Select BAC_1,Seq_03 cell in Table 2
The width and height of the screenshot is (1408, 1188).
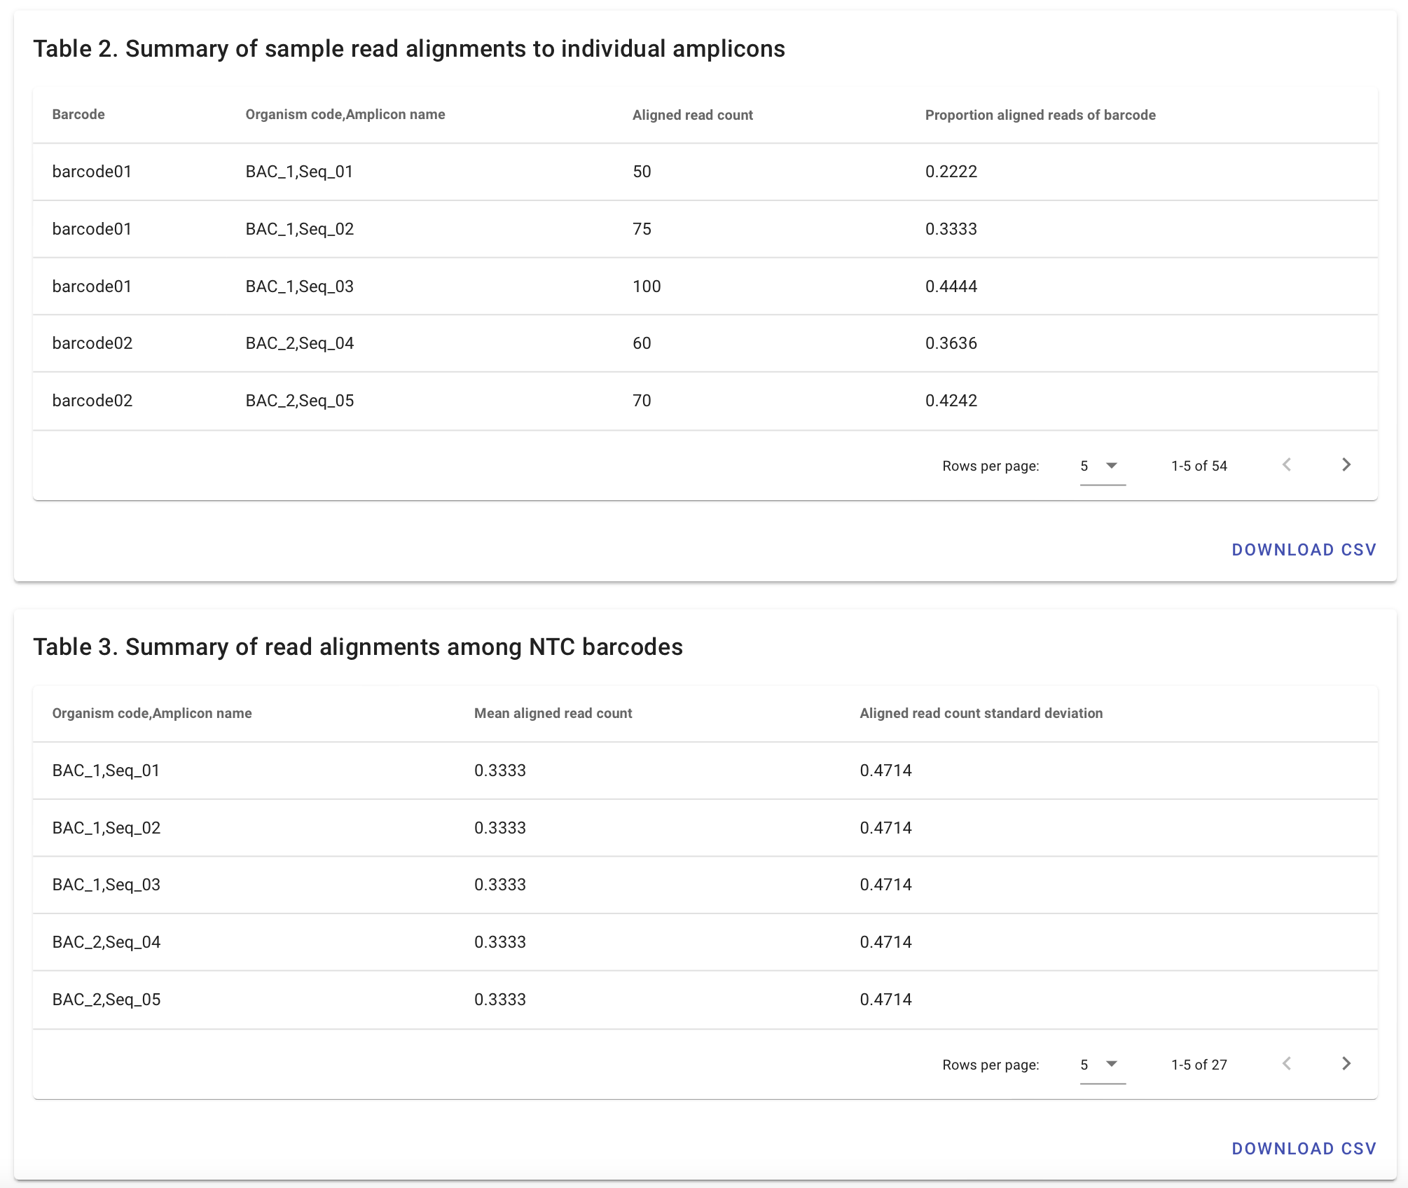(x=299, y=286)
